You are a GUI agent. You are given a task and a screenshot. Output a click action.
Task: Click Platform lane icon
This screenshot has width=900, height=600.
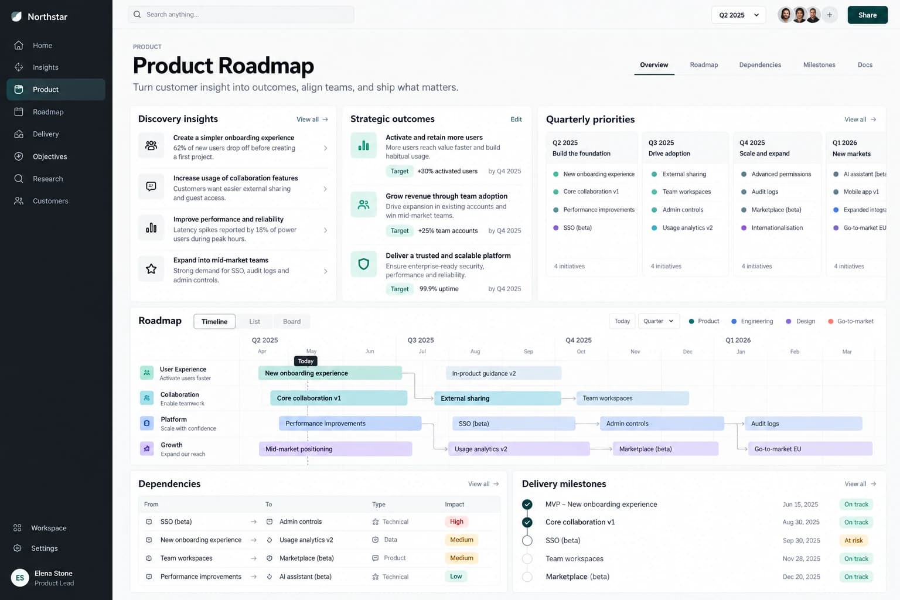(x=146, y=423)
